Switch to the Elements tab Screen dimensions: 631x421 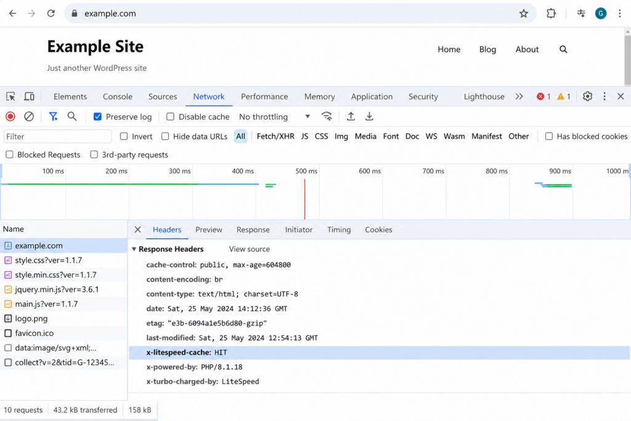tap(70, 97)
